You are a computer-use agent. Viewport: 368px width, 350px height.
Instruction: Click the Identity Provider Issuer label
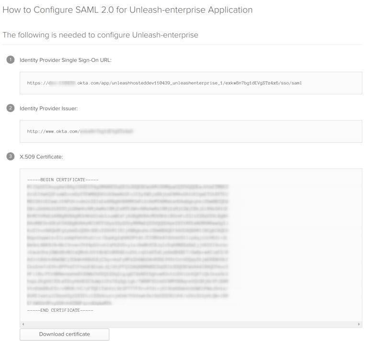coord(48,108)
